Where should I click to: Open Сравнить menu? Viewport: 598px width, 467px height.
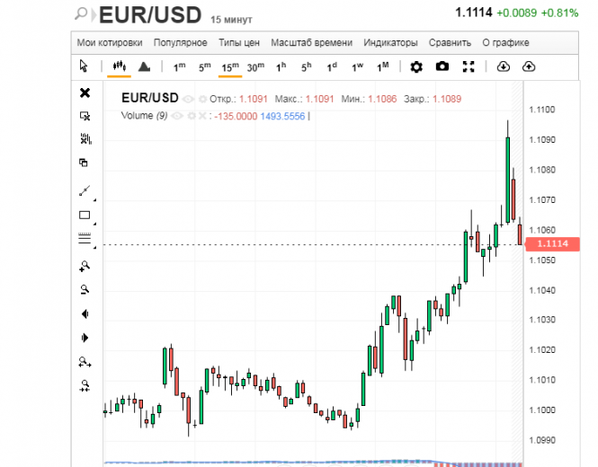(450, 43)
